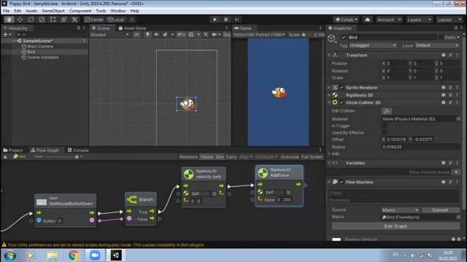Viewport: 467px width, 262px height.
Task: Toggle Values display in Flow Graph
Action: [x=207, y=157]
